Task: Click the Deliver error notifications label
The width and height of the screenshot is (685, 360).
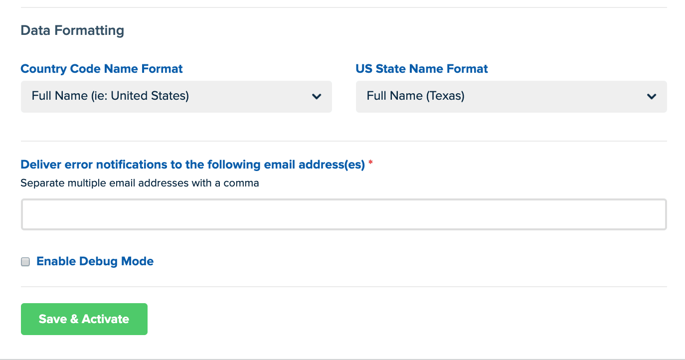Action: [x=193, y=165]
